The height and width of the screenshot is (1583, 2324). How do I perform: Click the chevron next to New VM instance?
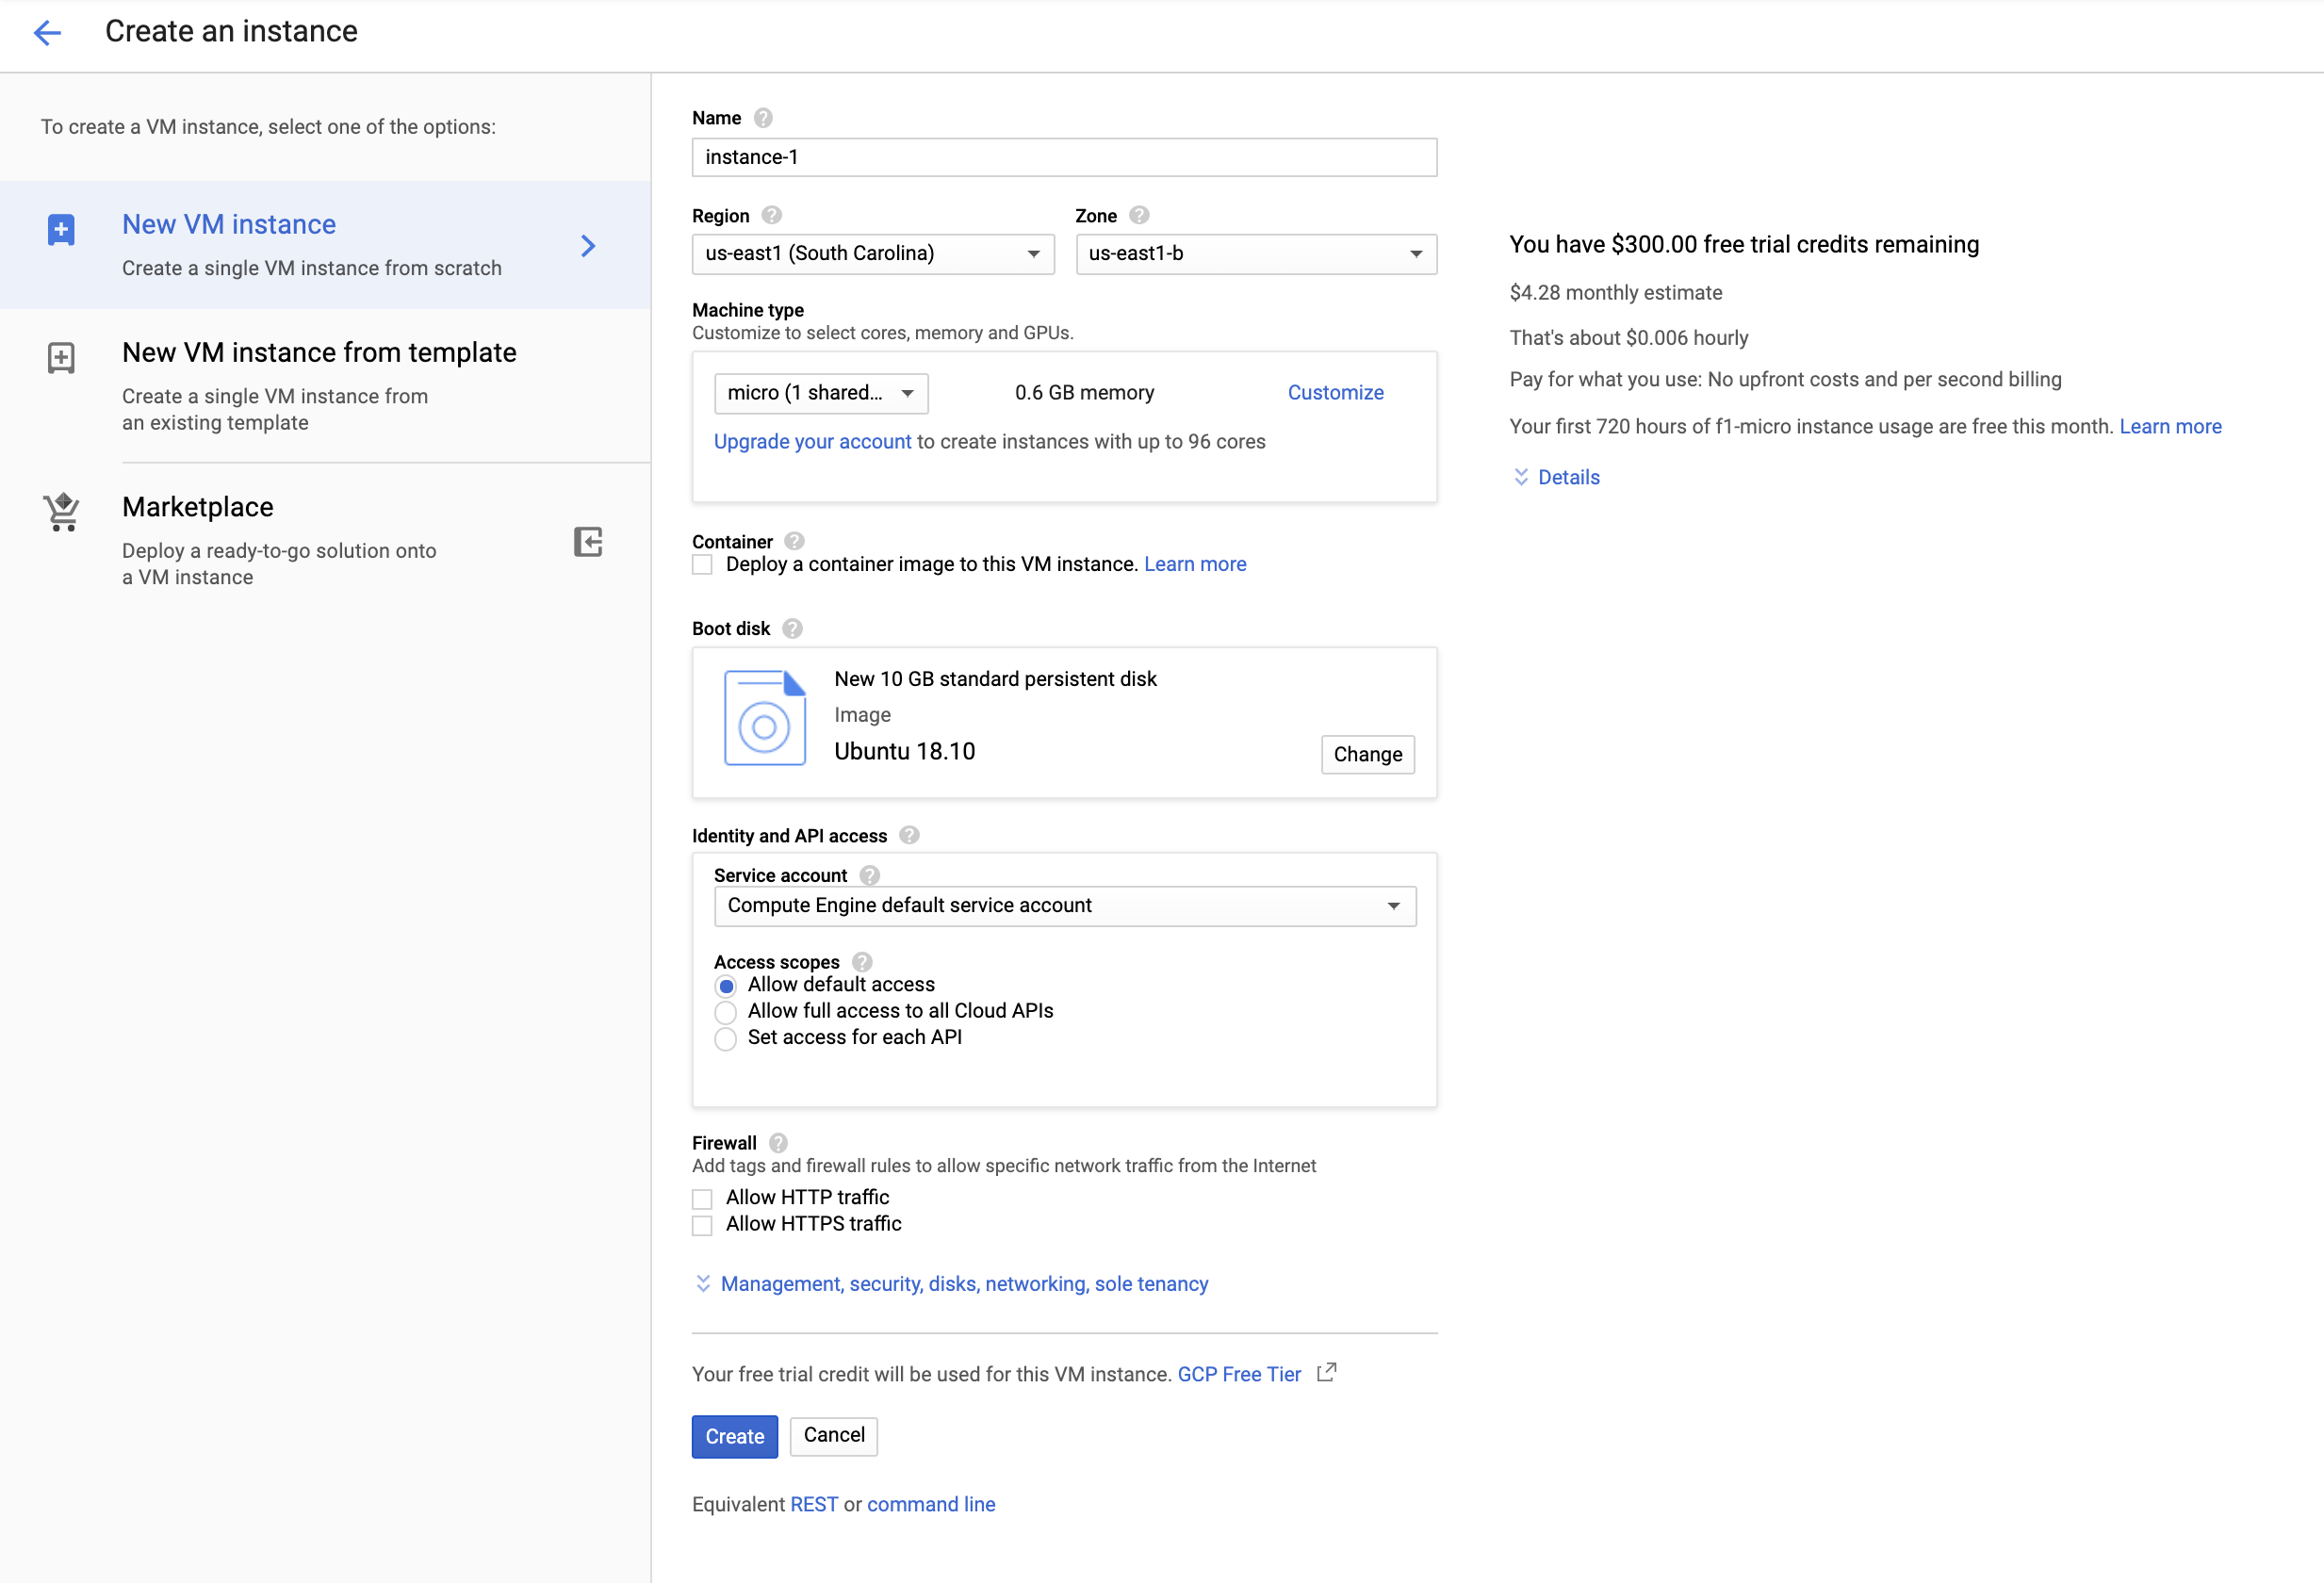click(x=588, y=246)
